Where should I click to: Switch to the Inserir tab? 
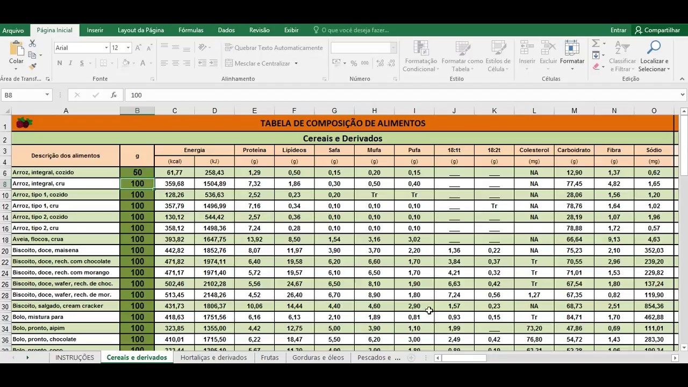coord(95,30)
